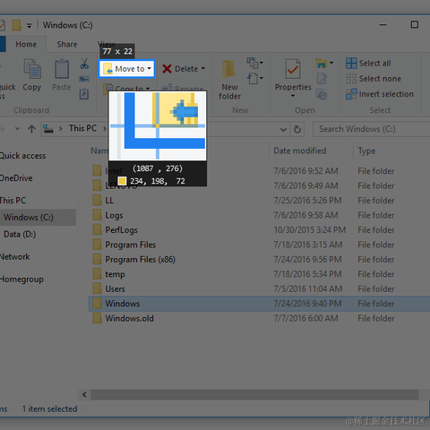Click date 7/6/2016 9:58 AM
Viewport: 430px width, 430px height.
[305, 215]
